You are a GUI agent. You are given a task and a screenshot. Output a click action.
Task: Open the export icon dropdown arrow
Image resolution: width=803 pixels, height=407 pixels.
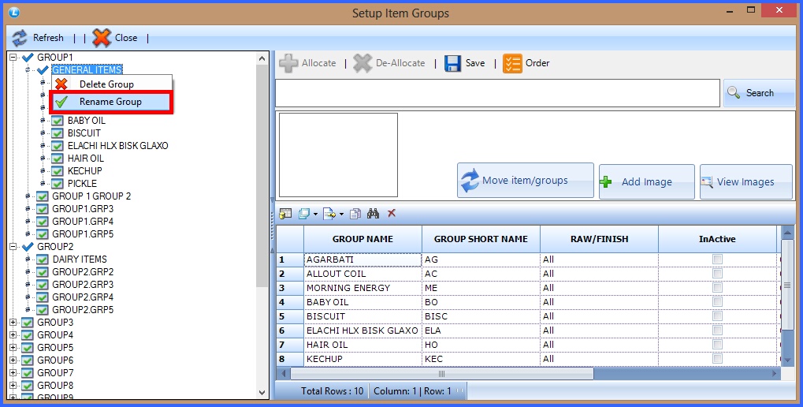click(x=342, y=215)
